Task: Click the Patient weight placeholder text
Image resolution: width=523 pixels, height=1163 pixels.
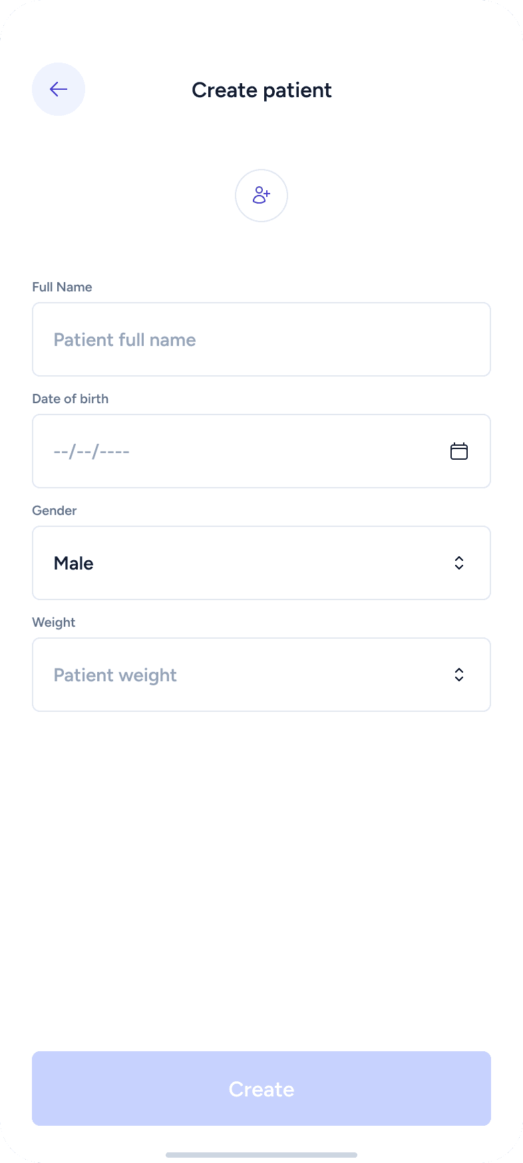Action: click(x=115, y=675)
